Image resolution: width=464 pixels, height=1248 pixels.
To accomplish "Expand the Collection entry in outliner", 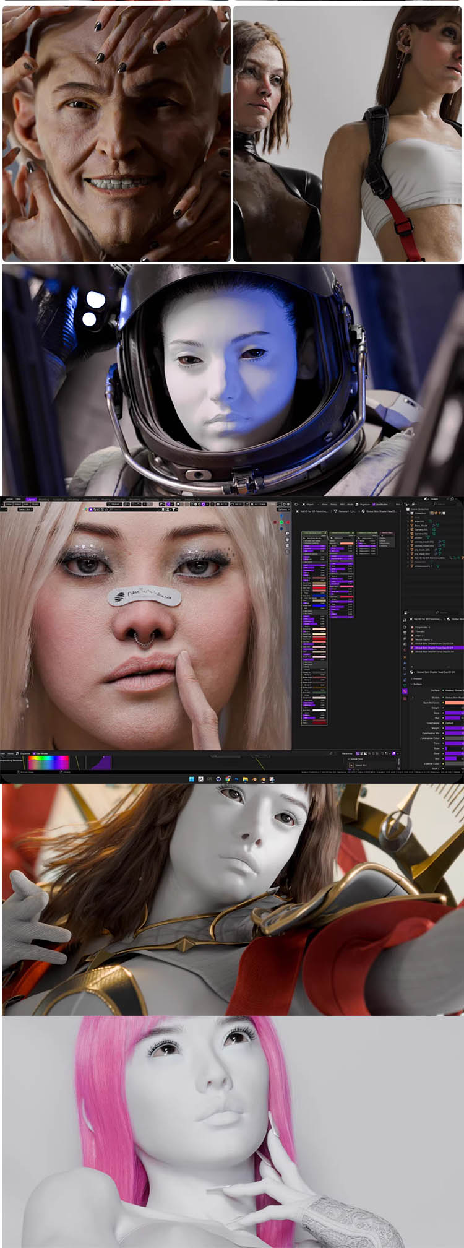I will click(x=408, y=513).
